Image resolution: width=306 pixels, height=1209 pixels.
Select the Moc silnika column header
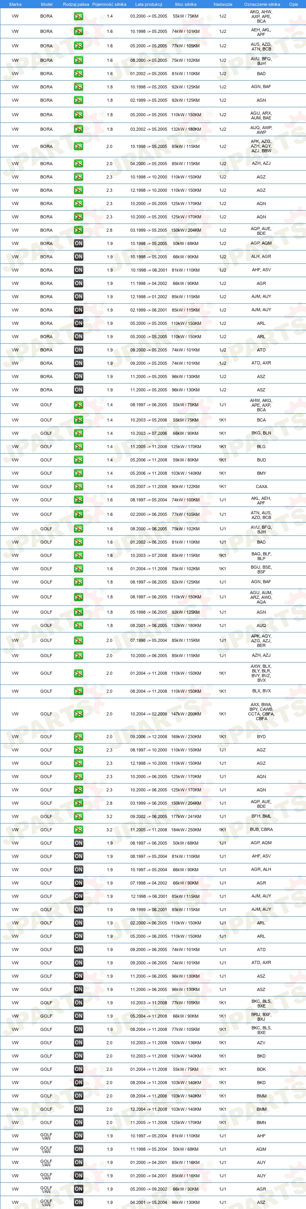[186, 4]
